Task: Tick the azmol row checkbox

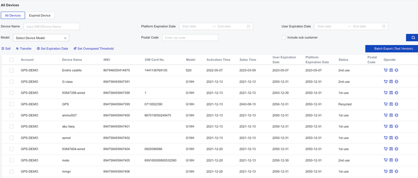Action: click(12, 138)
